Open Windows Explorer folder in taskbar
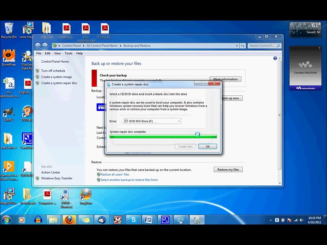 click(x=53, y=220)
